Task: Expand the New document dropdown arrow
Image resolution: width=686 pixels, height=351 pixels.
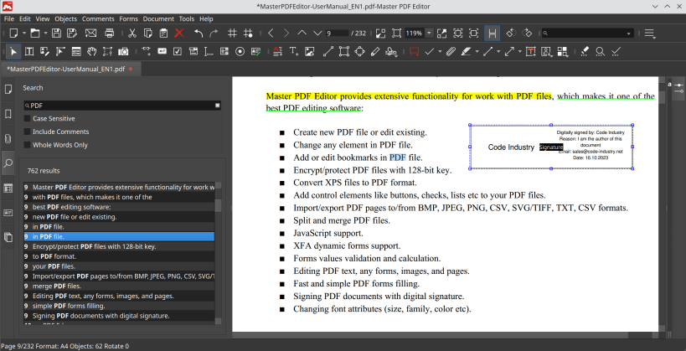Action: tap(23, 34)
